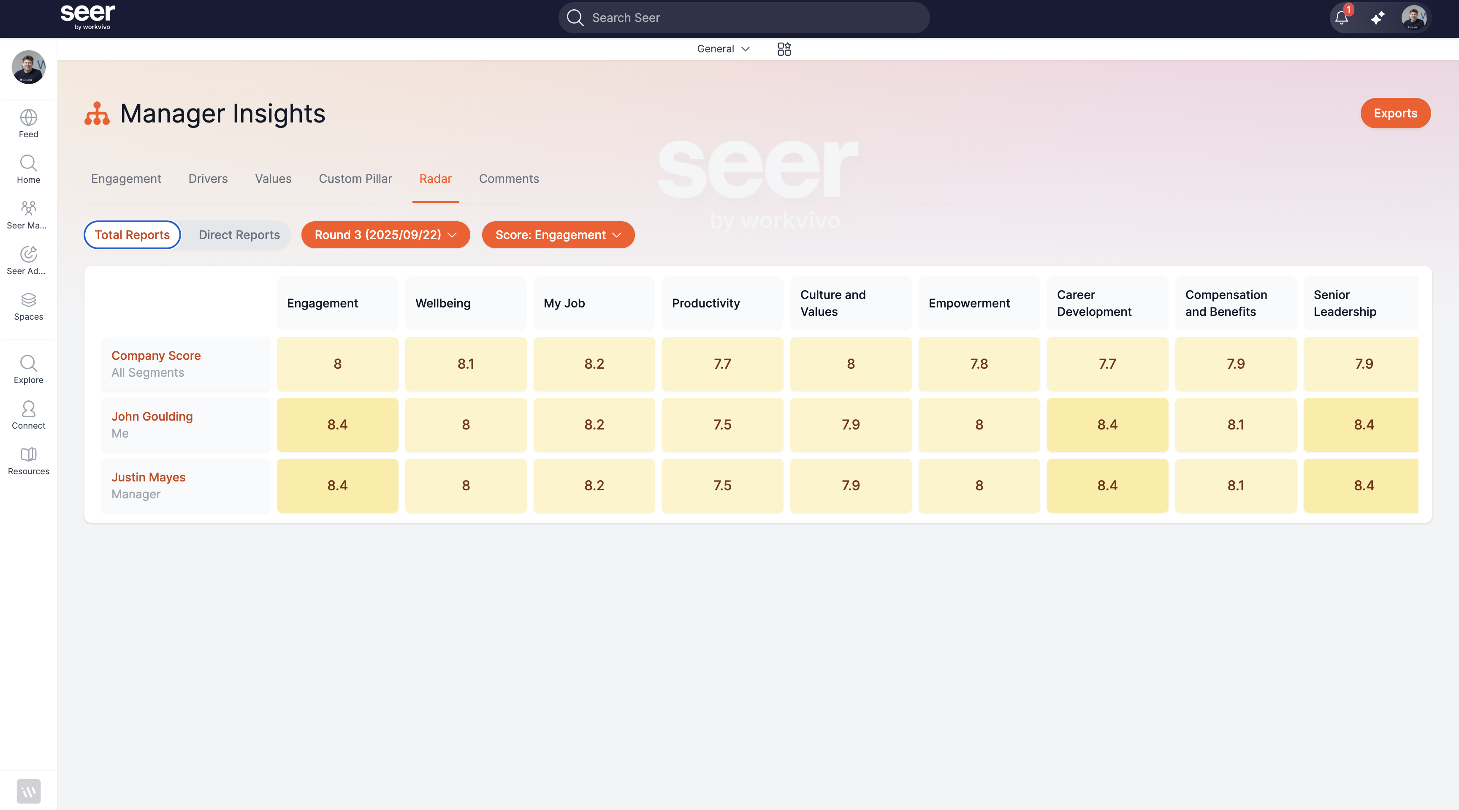Click the Exports button
Screen dimensions: 1459x810
(x=1395, y=113)
